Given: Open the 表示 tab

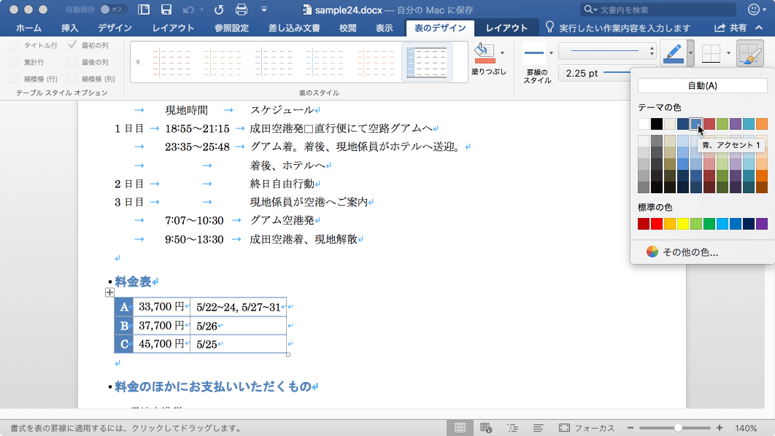Looking at the screenshot, I should coord(384,28).
